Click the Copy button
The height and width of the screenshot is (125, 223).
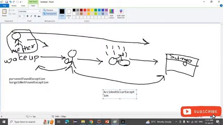tap(12, 14)
